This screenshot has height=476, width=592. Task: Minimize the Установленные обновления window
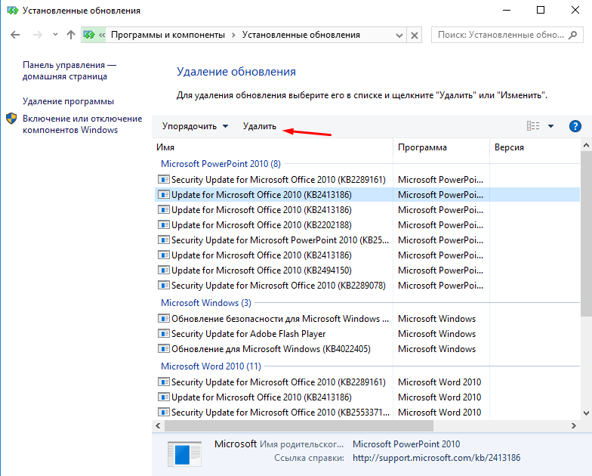tap(507, 11)
